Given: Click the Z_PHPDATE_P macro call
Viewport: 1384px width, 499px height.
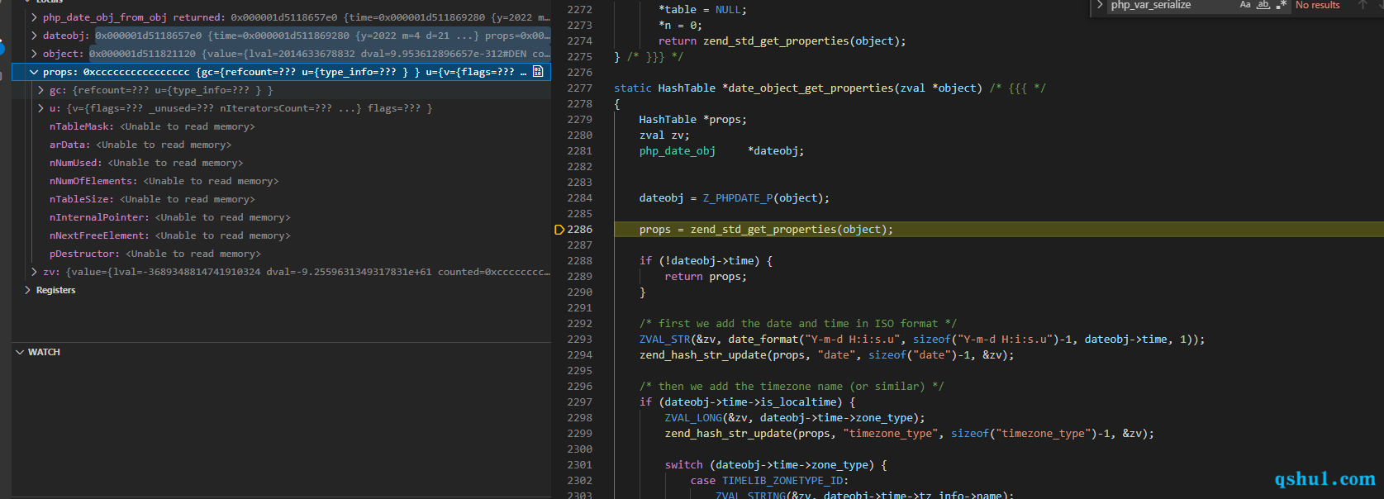Looking at the screenshot, I should pos(737,198).
